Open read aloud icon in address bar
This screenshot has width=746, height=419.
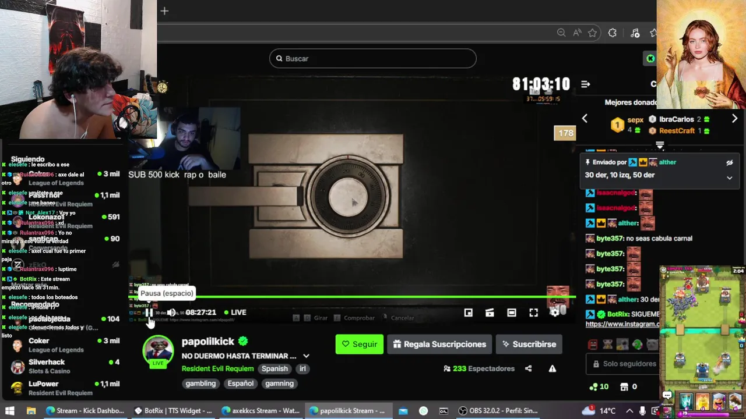pyautogui.click(x=577, y=33)
